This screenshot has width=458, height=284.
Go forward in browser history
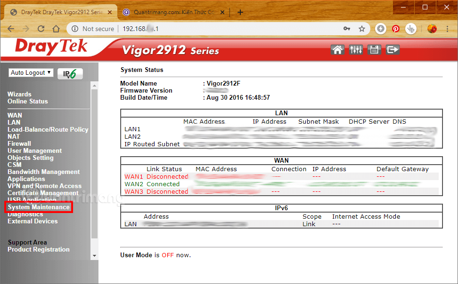point(26,29)
